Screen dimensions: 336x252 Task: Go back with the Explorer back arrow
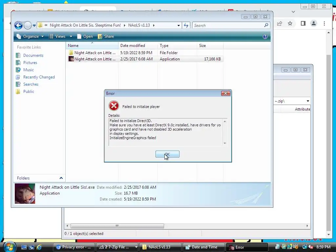[18, 25]
